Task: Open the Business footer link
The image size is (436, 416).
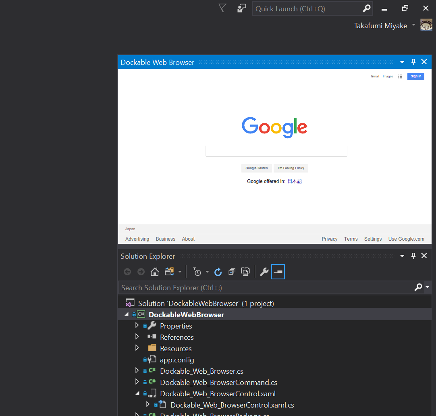Action: tap(166, 239)
